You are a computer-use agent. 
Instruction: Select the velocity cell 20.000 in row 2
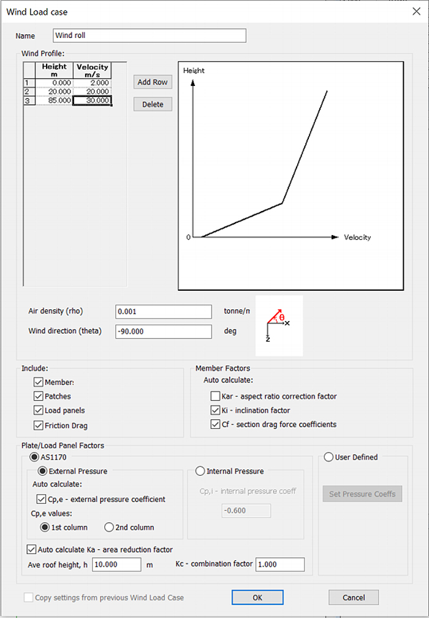92,91
